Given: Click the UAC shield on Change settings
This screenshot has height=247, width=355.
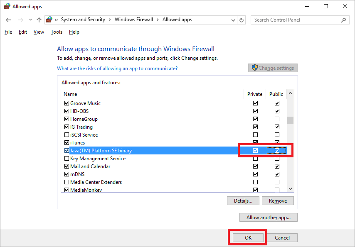Looking at the screenshot, I should point(254,68).
